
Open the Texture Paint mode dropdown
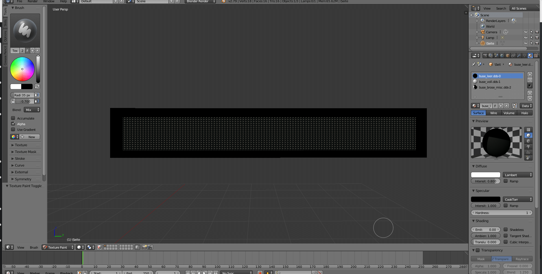coord(58,247)
